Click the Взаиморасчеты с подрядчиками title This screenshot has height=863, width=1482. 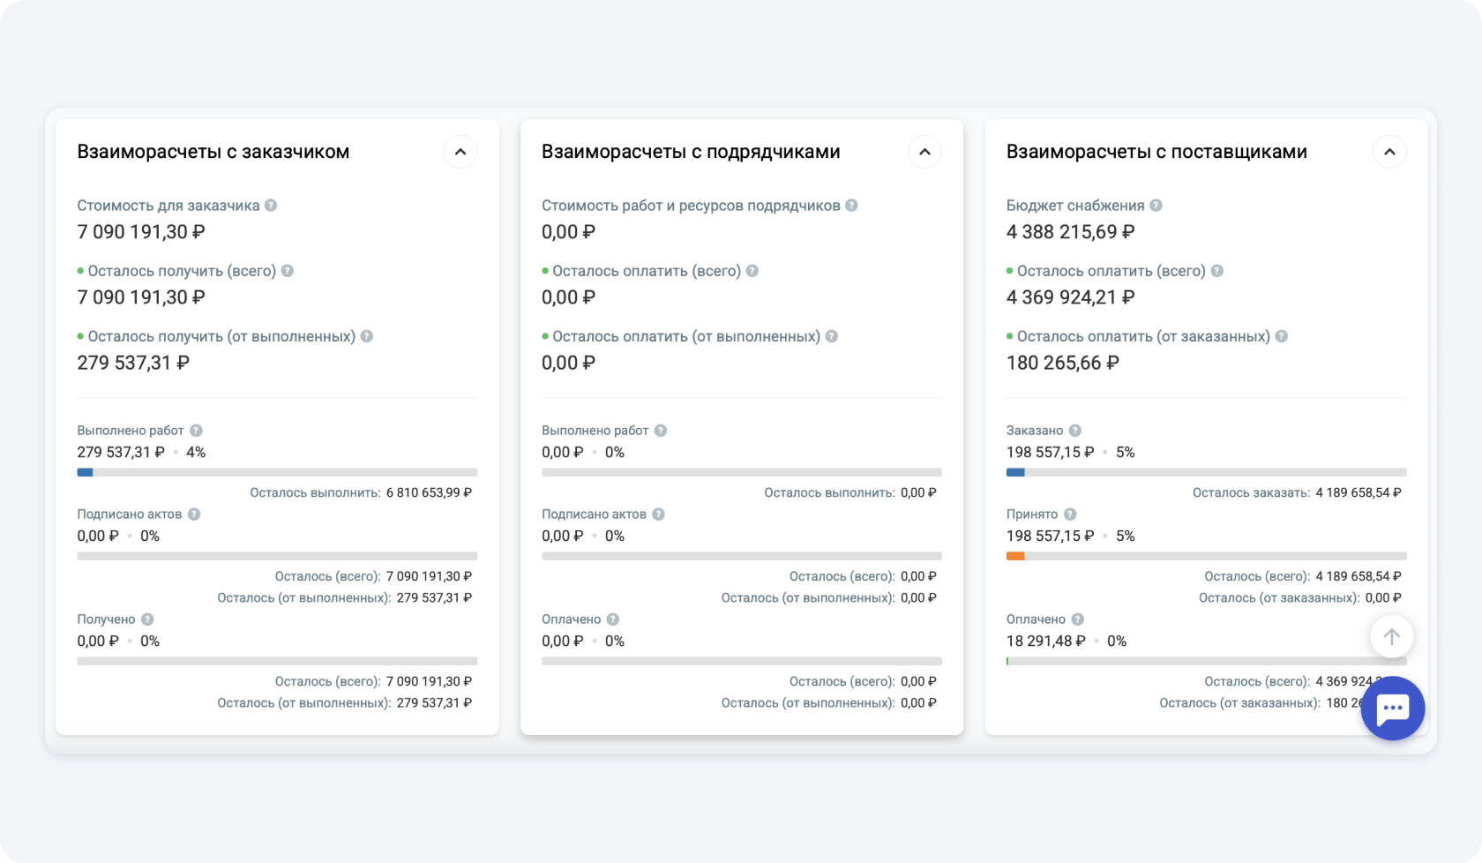pos(690,152)
